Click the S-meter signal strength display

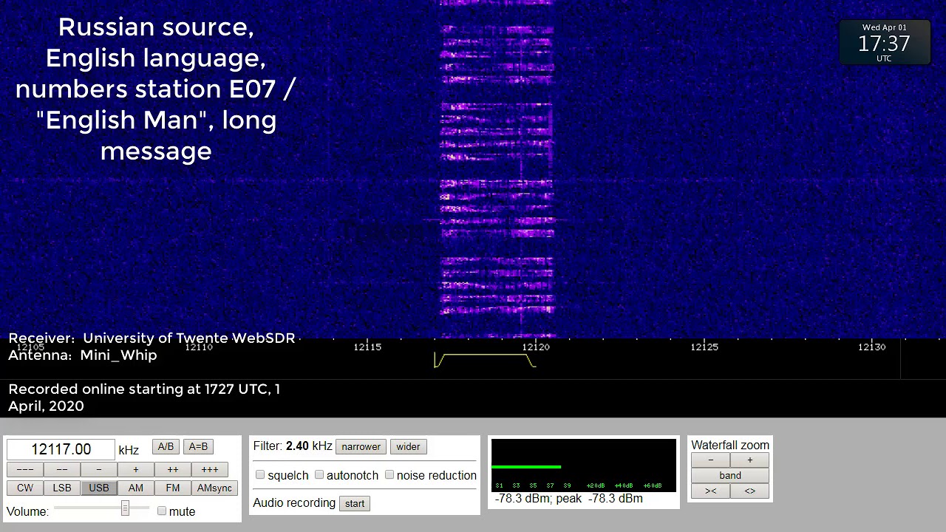coord(584,465)
